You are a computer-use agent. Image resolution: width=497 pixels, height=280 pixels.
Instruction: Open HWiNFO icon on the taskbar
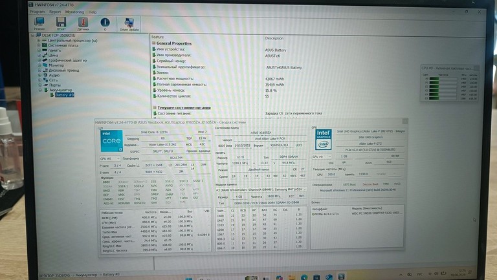[341, 277]
